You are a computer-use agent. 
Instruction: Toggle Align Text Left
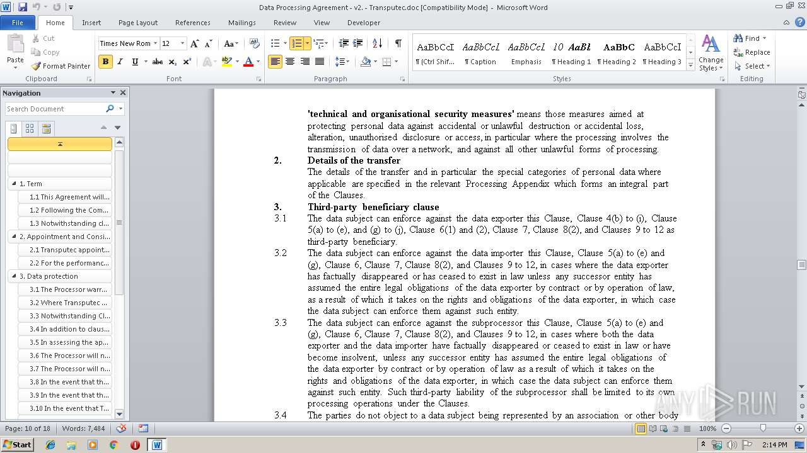[275, 62]
